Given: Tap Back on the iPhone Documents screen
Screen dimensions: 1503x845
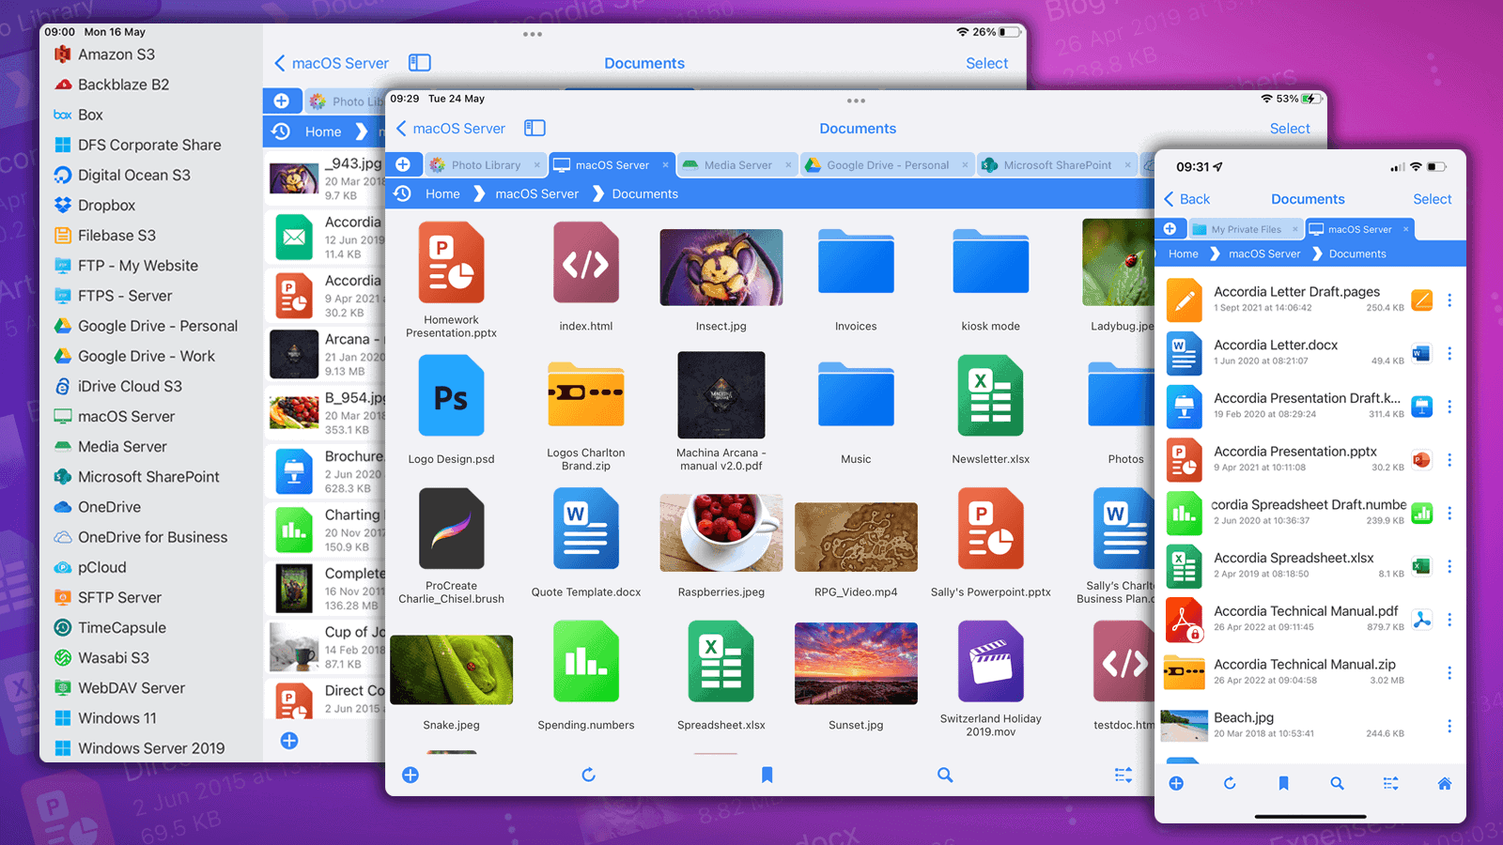Looking at the screenshot, I should (x=1187, y=199).
